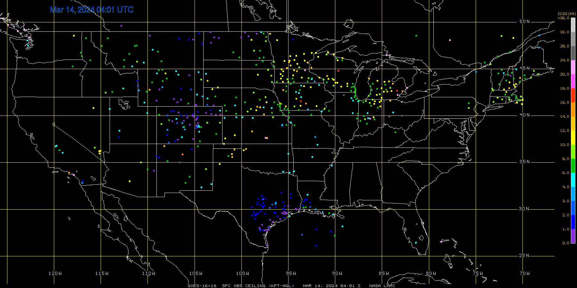Click the '45N' latitude label
Viewport: 577px width, 288px height.
(525, 68)
